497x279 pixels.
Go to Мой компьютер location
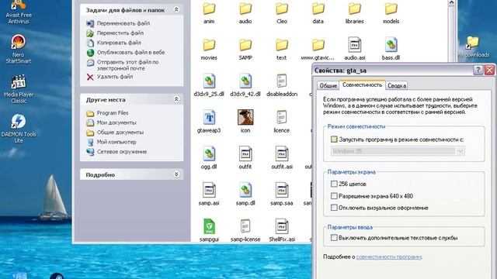(x=116, y=142)
